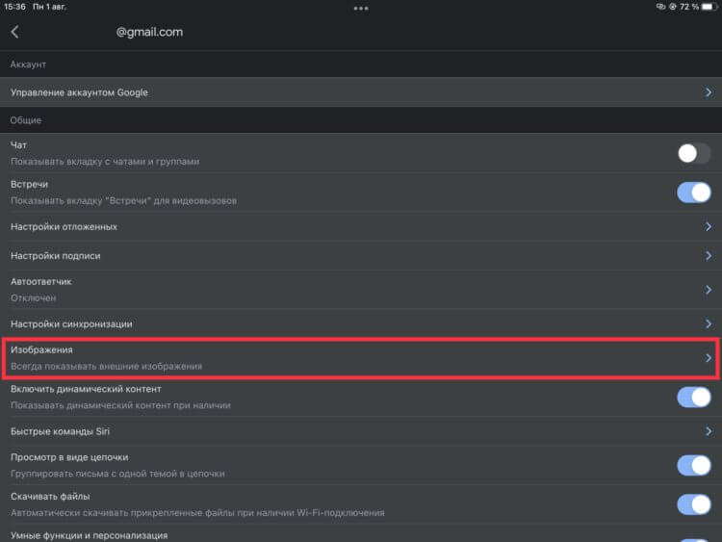722x542 pixels.
Task: Tap the Скачивать файлы label
Action: point(50,497)
